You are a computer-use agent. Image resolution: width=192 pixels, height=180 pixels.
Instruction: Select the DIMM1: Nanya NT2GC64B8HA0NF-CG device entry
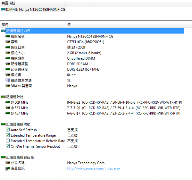(x=35, y=9)
